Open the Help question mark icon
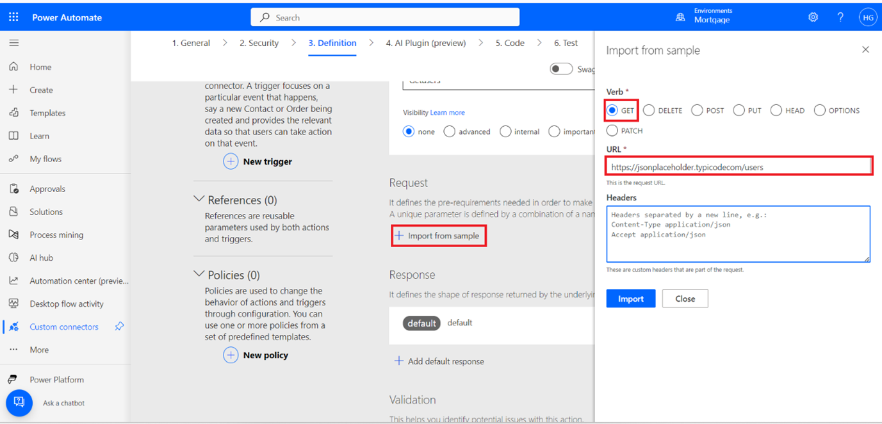The width and height of the screenshot is (882, 424). 840,17
